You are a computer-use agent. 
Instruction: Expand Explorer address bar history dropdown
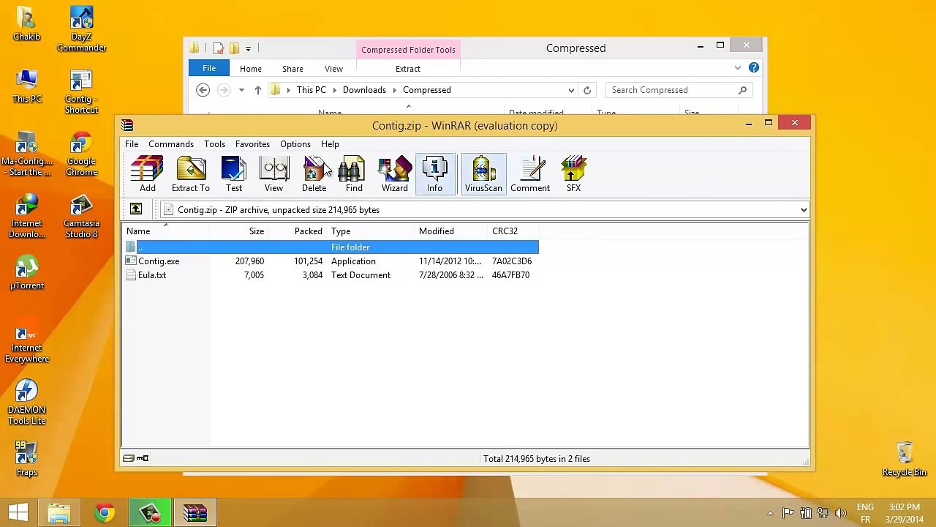(571, 90)
